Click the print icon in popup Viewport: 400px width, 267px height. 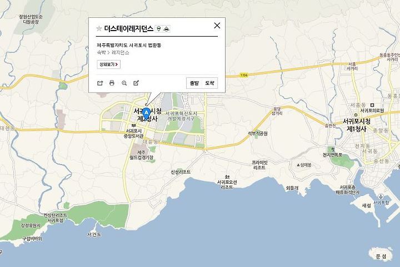tap(112, 83)
